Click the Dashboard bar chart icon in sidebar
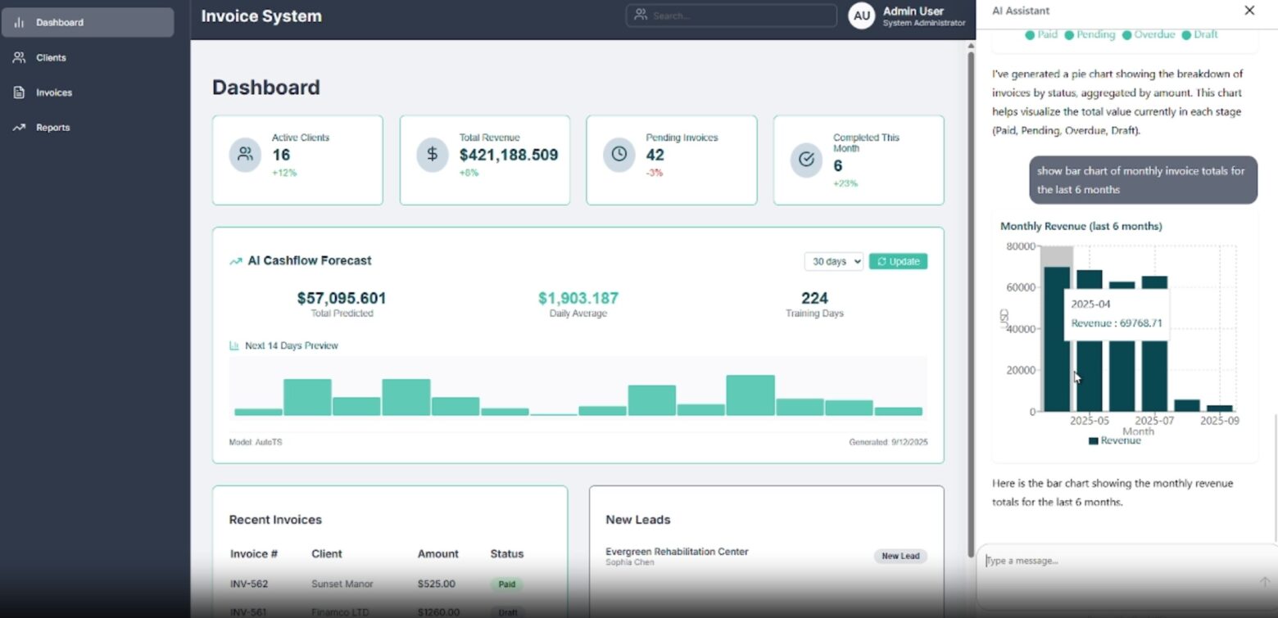Screen dimensions: 1278x618 click(x=19, y=23)
